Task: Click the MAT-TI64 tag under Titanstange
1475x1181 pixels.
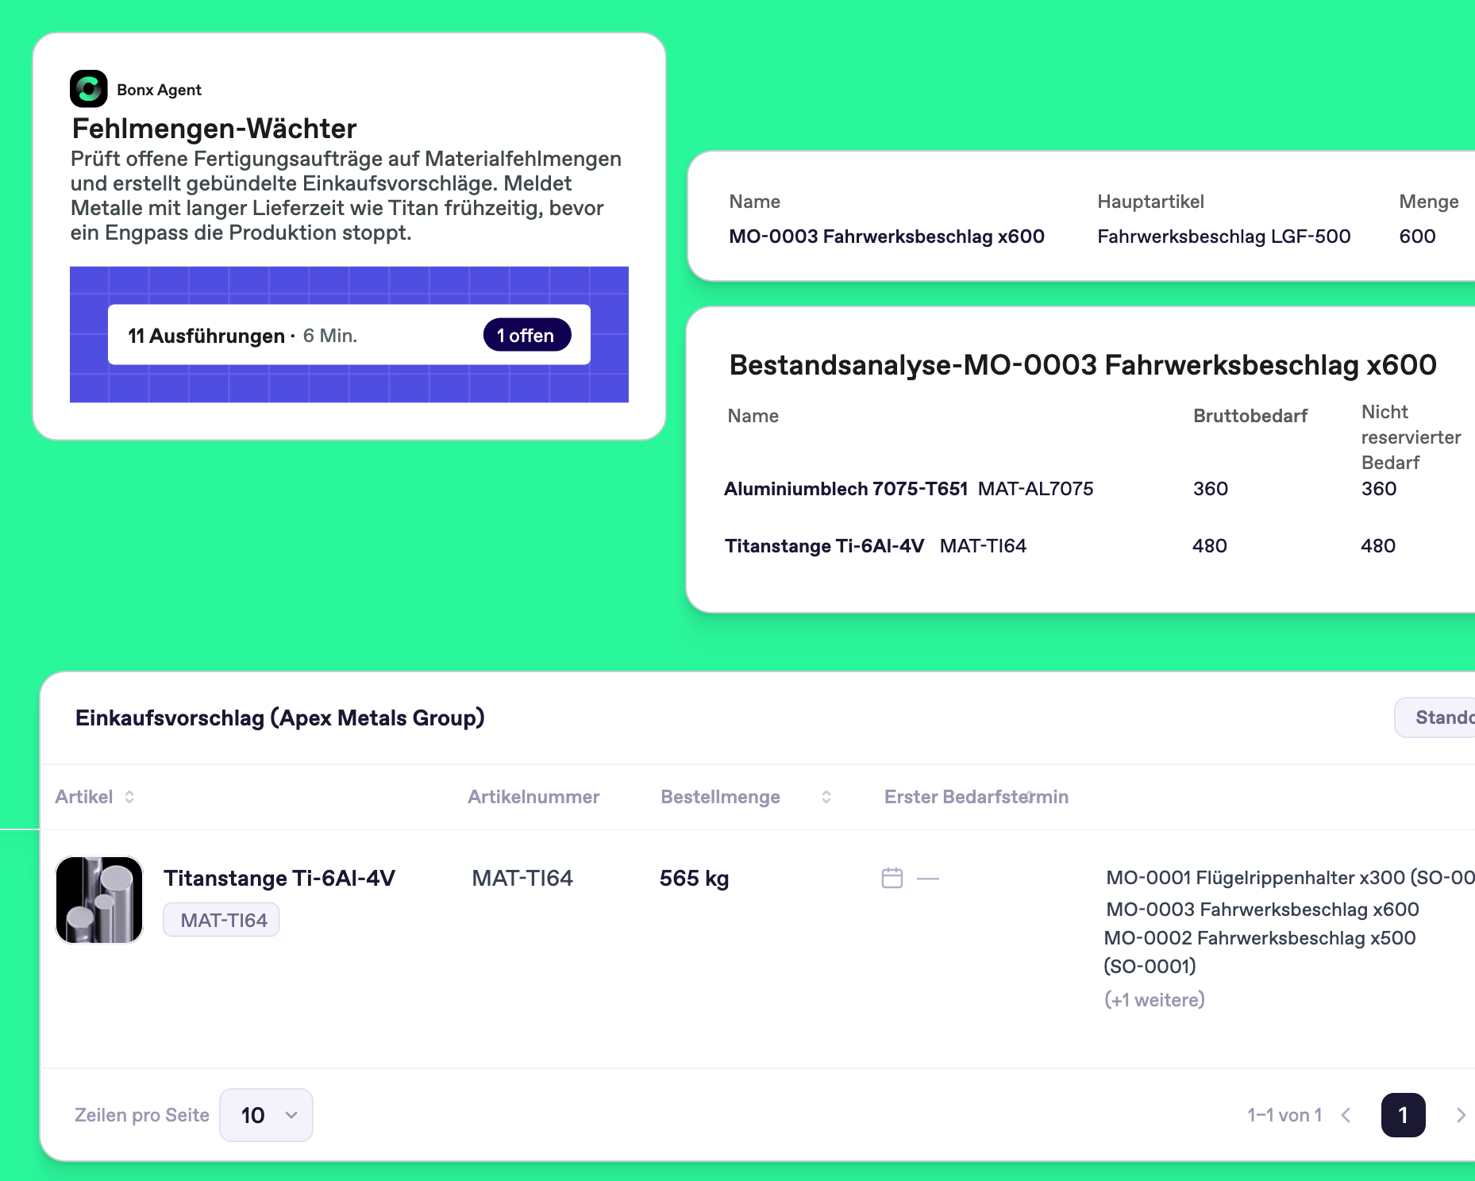Action: 221,920
